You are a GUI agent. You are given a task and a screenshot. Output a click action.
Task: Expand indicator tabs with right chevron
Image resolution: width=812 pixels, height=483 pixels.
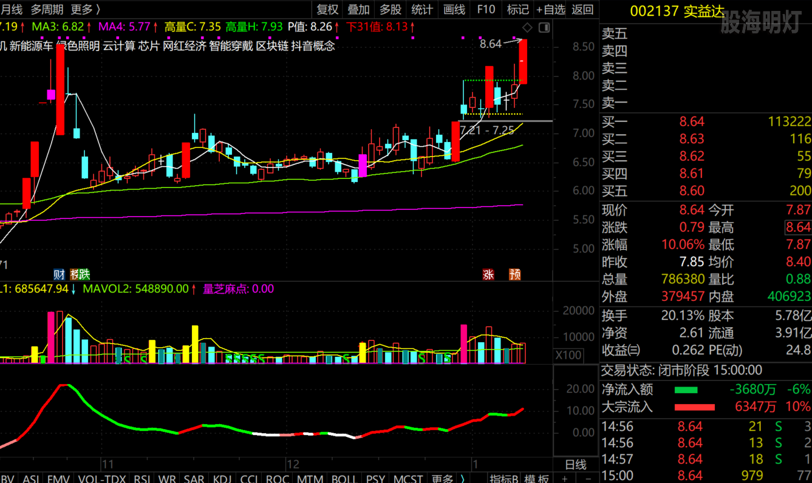463,479
